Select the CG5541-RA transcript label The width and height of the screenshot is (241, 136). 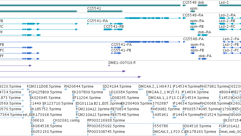pyautogui.click(x=97, y=21)
